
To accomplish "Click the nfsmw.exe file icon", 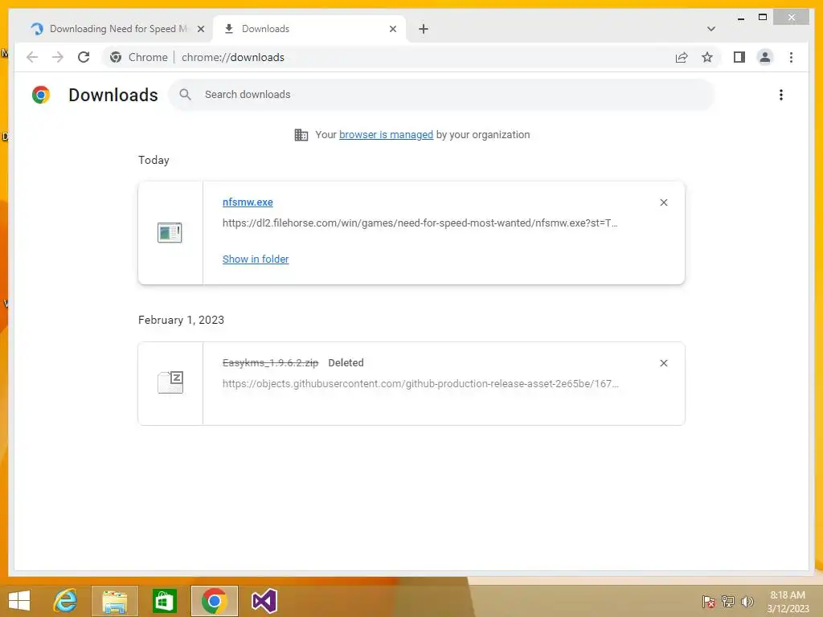I will tap(170, 232).
